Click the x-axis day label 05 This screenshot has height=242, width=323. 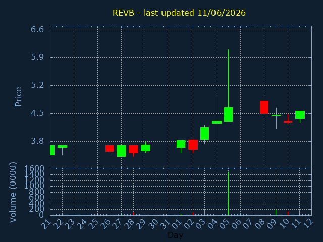pos(224,224)
